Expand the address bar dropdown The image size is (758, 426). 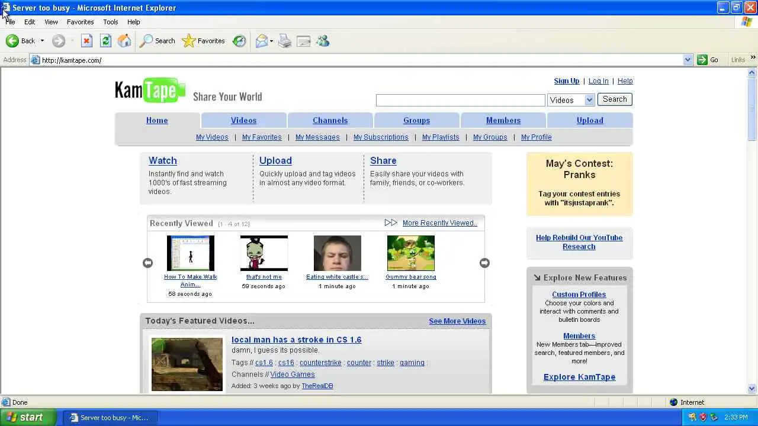[688, 60]
